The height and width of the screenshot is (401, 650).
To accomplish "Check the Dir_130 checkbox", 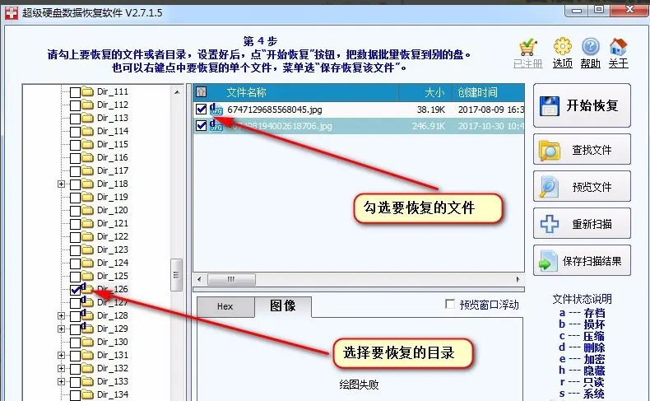I will 75,343.
